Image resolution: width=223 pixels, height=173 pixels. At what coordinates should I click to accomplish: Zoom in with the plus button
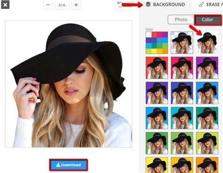pos(76,5)
